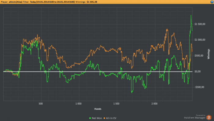214x121 pixels.
Task: Click the $500,00 axis label
Action: click(x=199, y=56)
